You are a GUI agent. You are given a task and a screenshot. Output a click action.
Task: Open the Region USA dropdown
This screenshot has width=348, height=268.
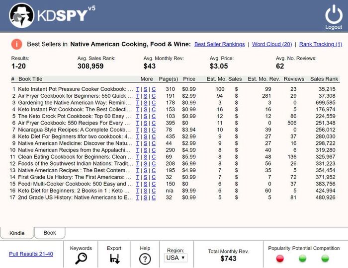175,258
